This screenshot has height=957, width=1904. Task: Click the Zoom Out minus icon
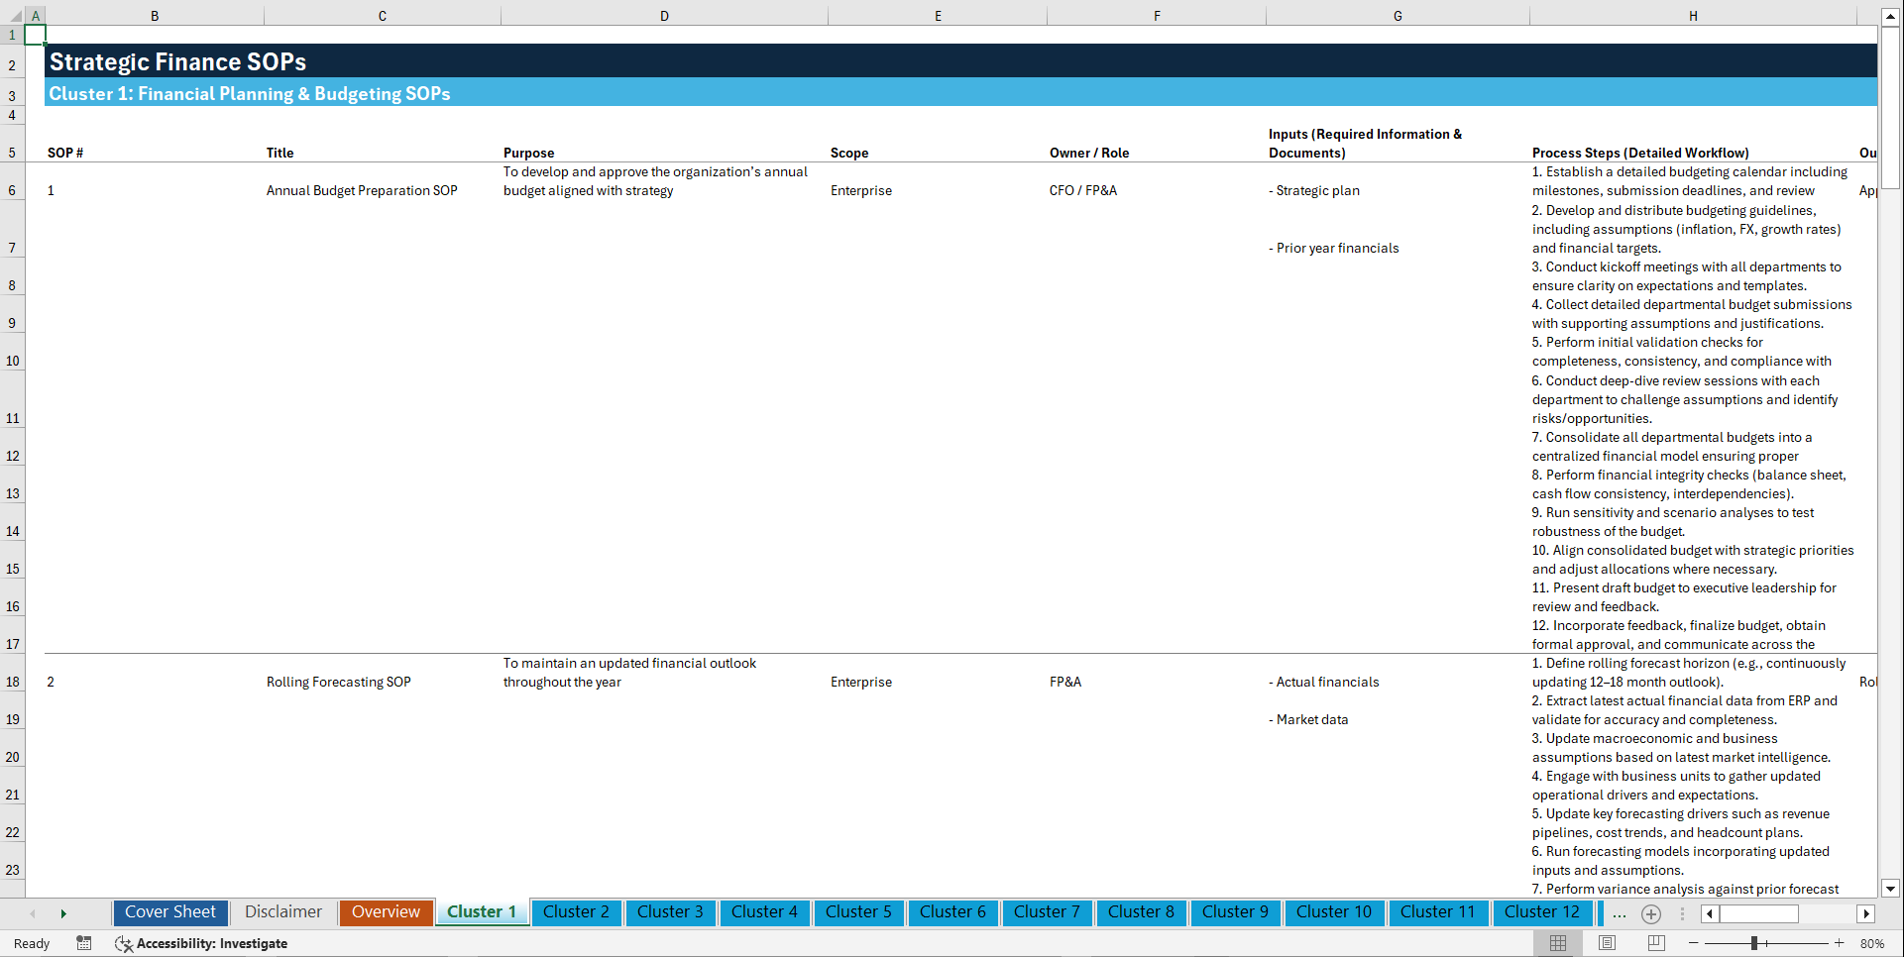click(1695, 943)
